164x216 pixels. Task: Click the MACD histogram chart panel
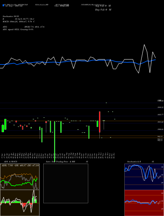20,203
